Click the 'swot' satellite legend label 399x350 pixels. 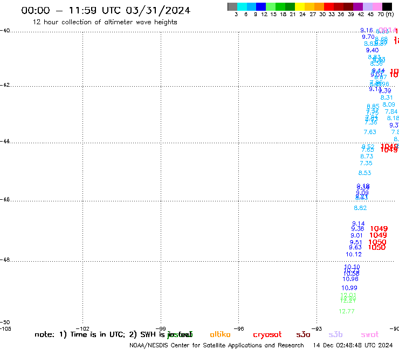[x=370, y=334]
